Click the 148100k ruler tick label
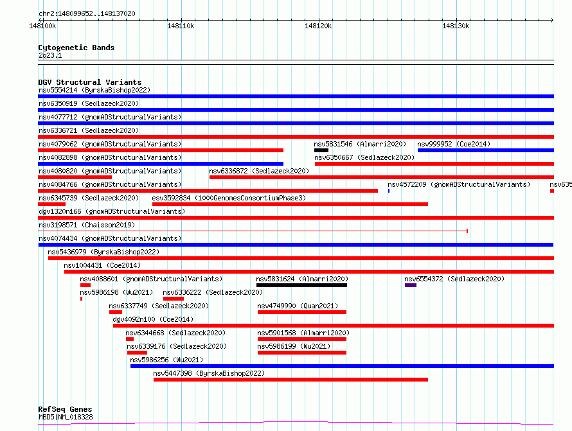This screenshot has width=572, height=431. pos(42,26)
